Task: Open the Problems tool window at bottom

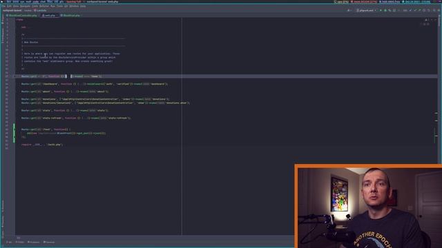Action: pos(34,242)
